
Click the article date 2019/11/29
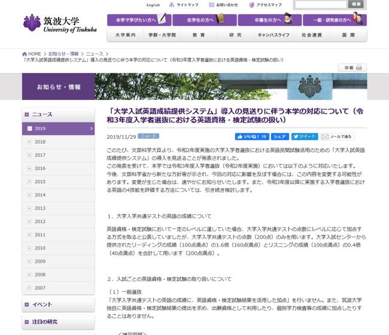(x=121, y=137)
